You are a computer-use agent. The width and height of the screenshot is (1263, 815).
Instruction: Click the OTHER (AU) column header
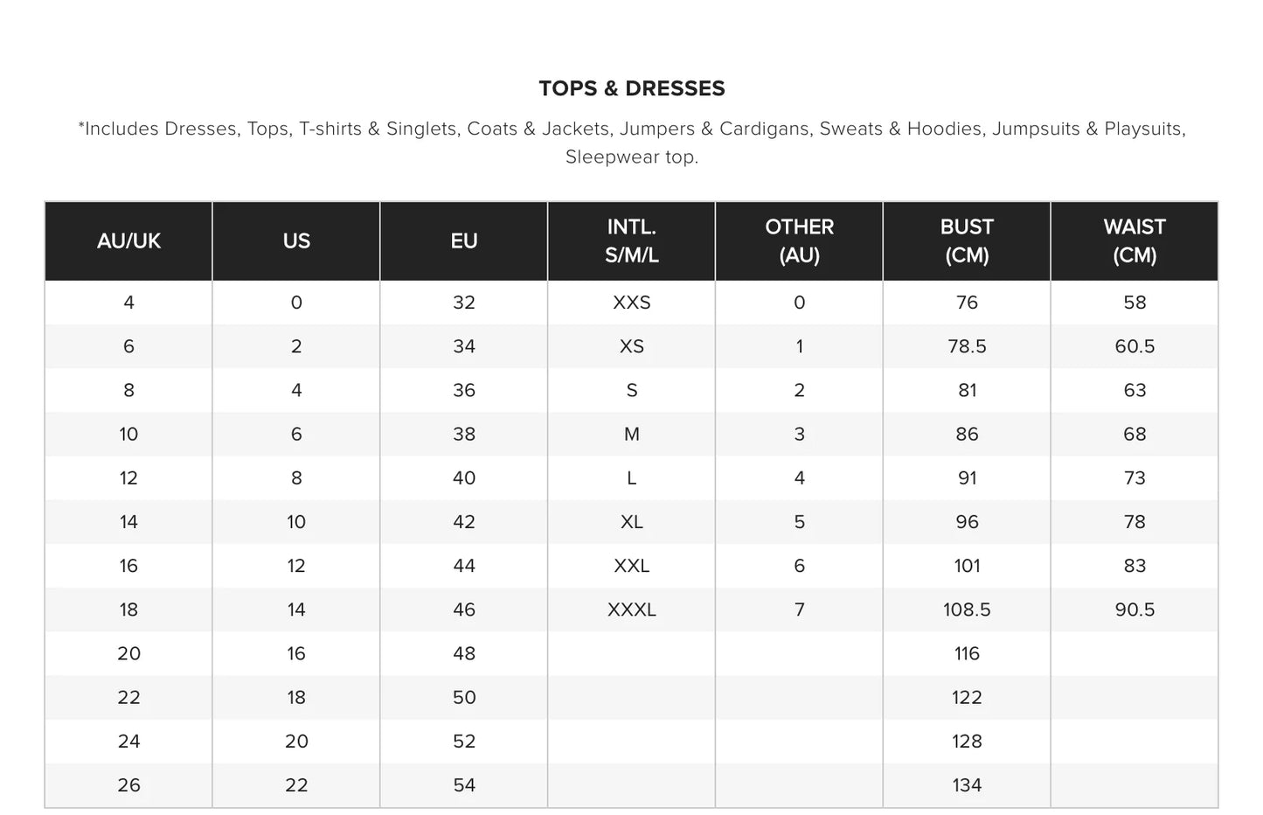click(799, 241)
